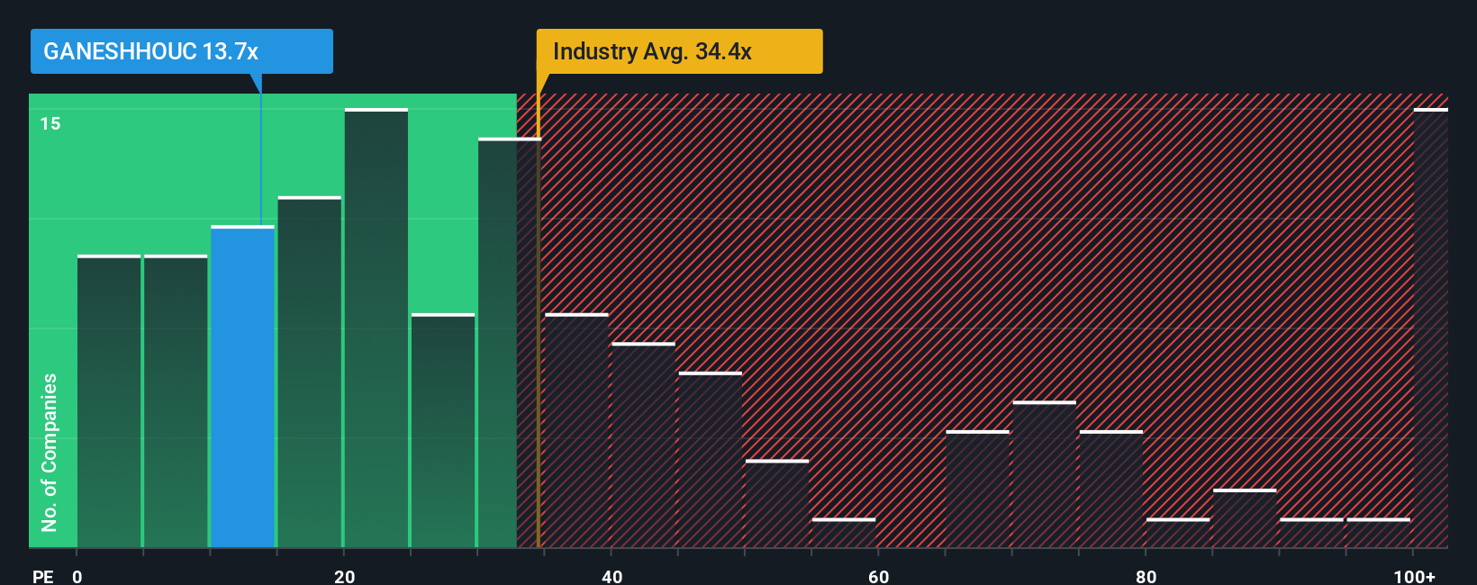Click the 80 x-axis tick label

[1146, 576]
